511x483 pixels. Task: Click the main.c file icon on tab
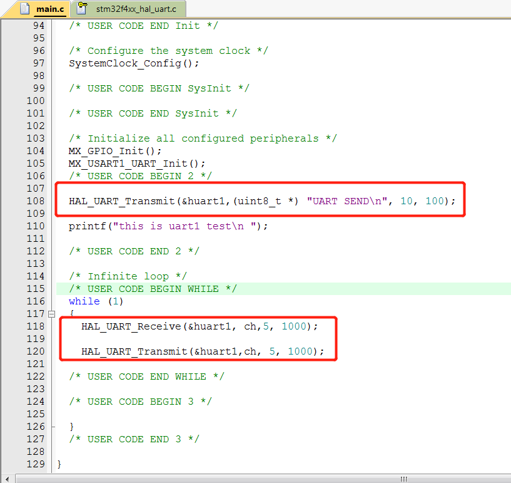25,9
